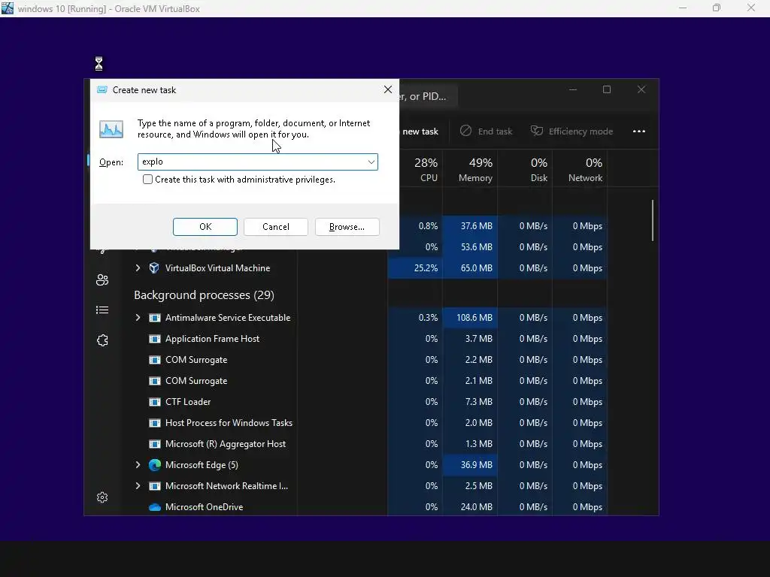
Task: Click the small icon in Create new task title bar
Action: pyautogui.click(x=102, y=90)
